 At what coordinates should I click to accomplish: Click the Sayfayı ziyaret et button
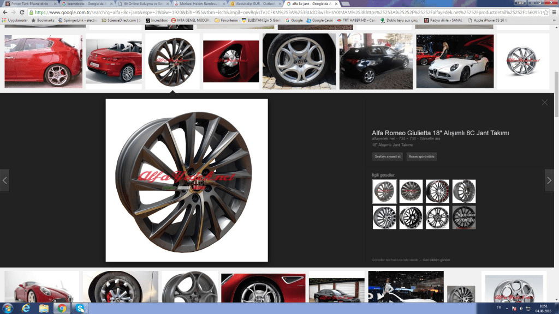coord(388,156)
